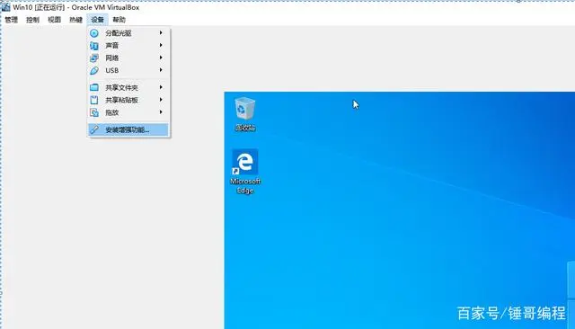Click the optical disc icon for 分配光驱
Viewport: 575px width, 329px height.
tap(94, 33)
